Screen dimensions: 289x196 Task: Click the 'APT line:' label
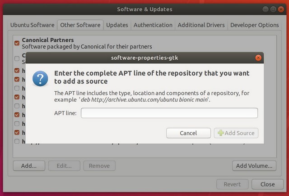coord(65,113)
